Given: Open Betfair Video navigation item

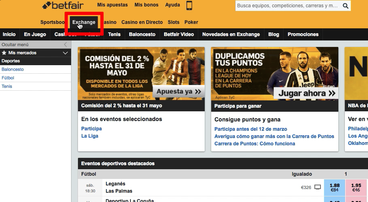Looking at the screenshot, I should [x=179, y=34].
